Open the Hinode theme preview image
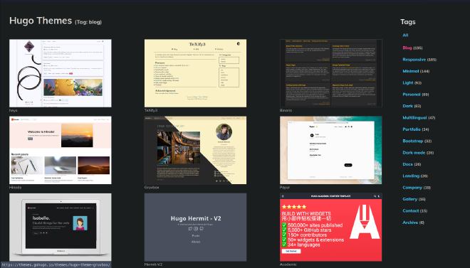This screenshot has width=470, height=268. (61, 150)
